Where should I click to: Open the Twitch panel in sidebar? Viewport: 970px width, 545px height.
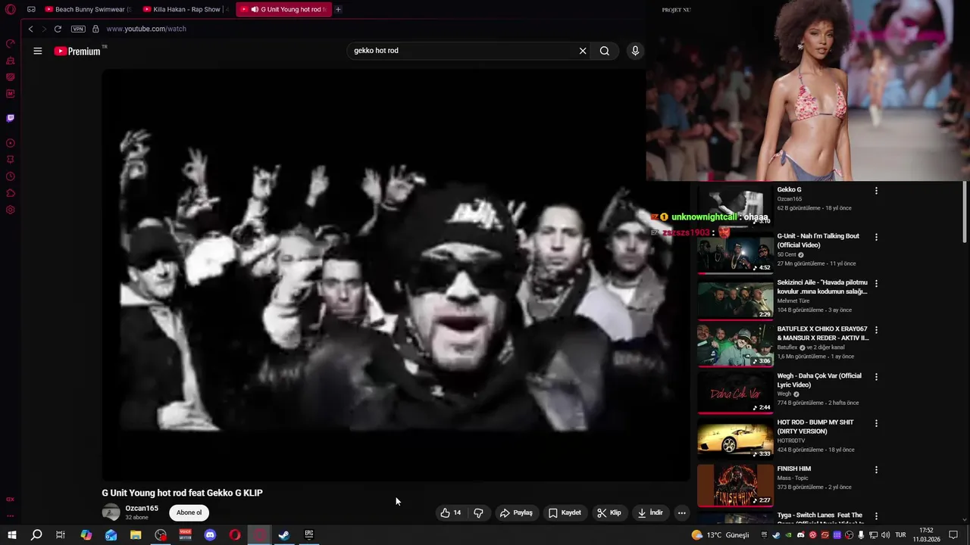click(x=11, y=118)
